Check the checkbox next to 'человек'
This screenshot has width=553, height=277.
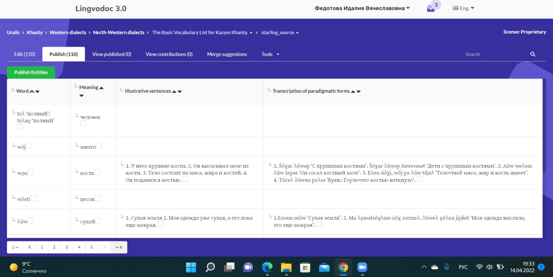[x=83, y=123]
